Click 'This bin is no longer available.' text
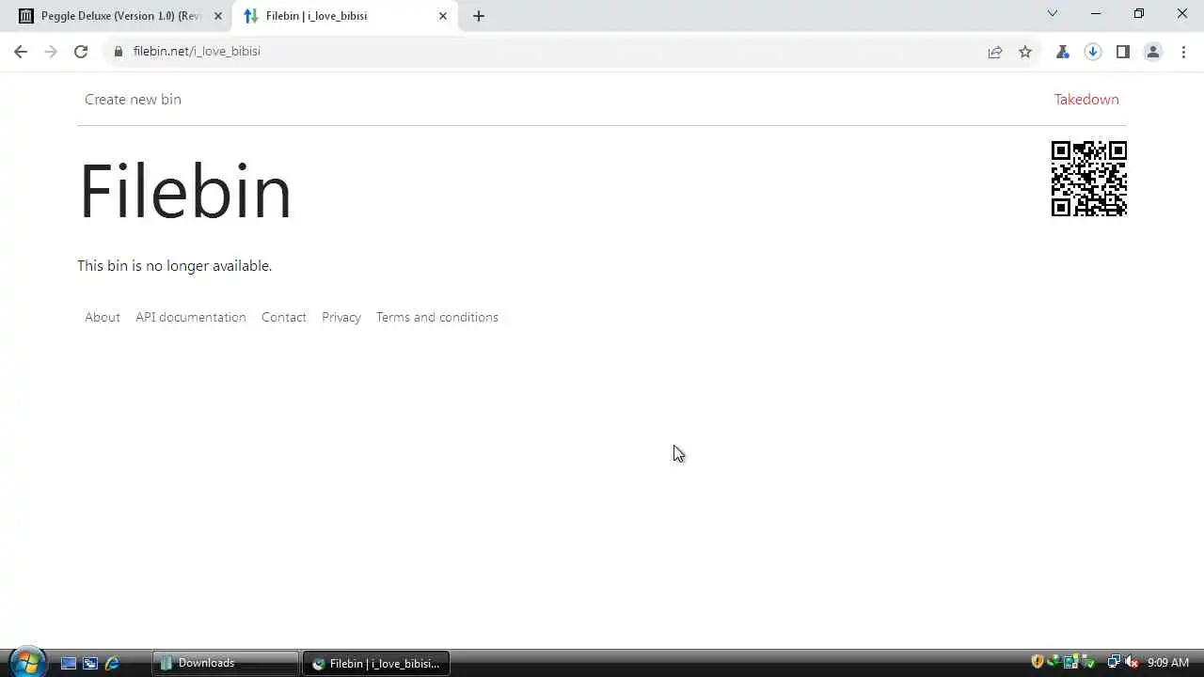1204x677 pixels. [x=174, y=266]
